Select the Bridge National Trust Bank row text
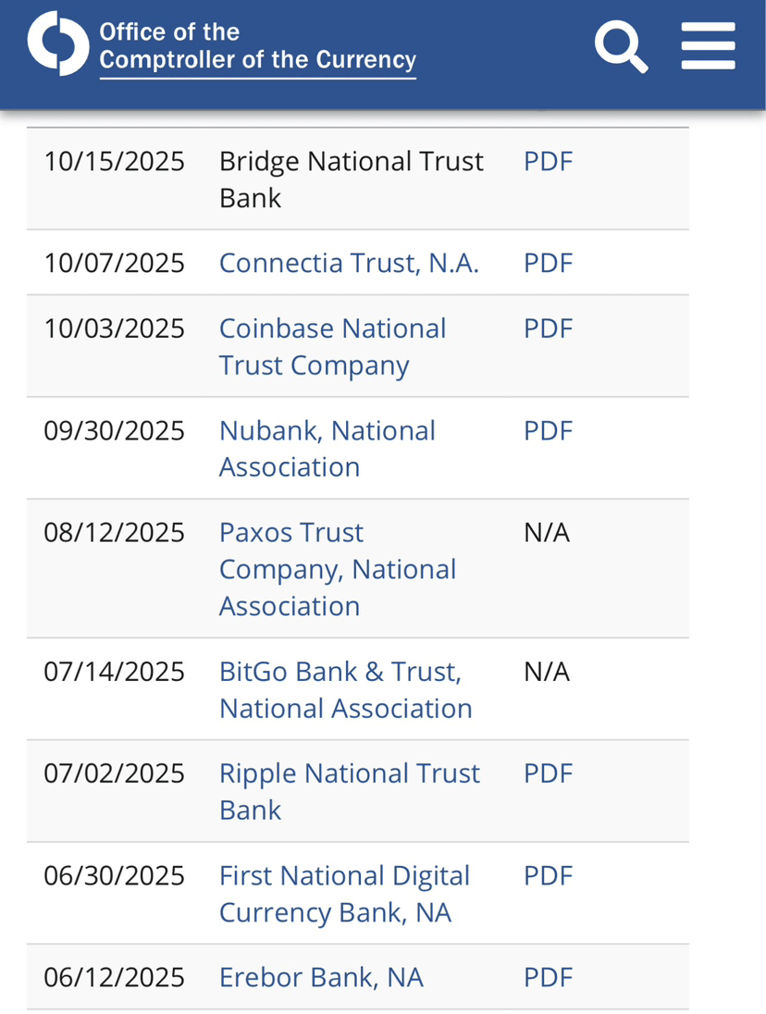 tap(351, 179)
